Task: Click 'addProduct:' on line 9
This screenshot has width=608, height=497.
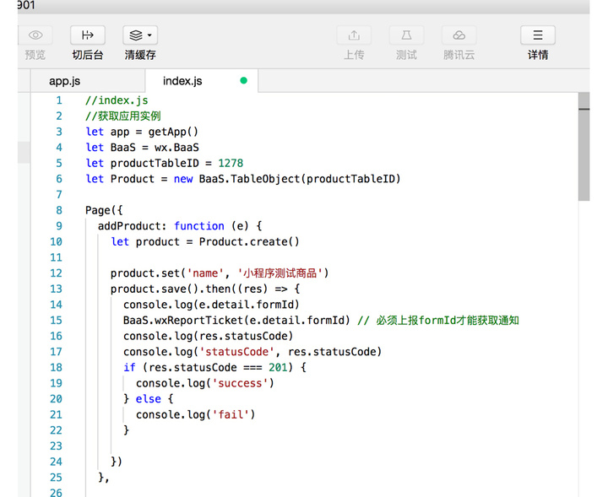Action: click(x=133, y=226)
